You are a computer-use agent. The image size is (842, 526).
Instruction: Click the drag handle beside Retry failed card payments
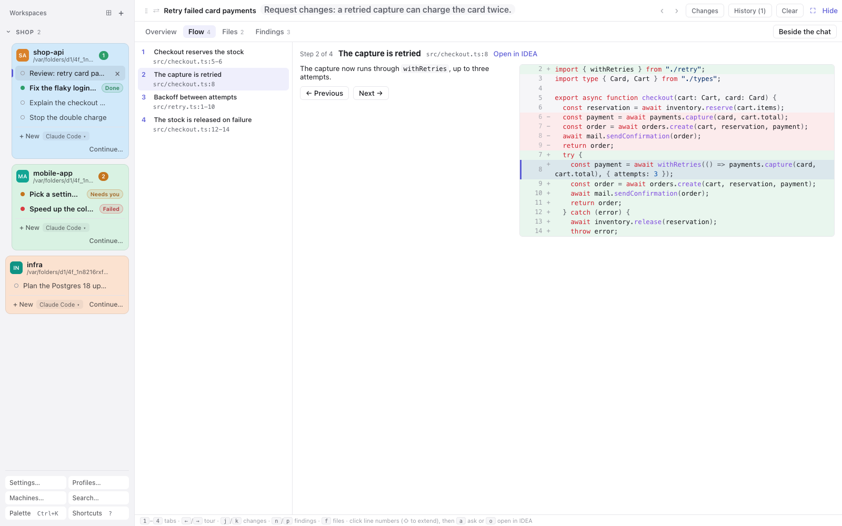coord(146,11)
